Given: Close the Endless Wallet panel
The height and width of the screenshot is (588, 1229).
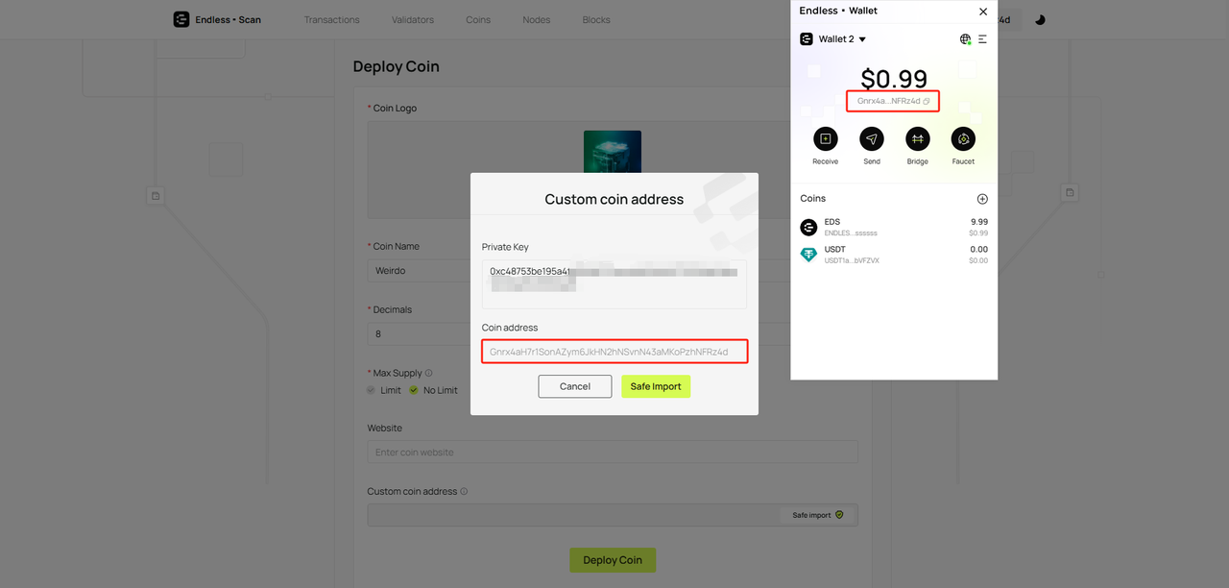Looking at the screenshot, I should pyautogui.click(x=982, y=12).
